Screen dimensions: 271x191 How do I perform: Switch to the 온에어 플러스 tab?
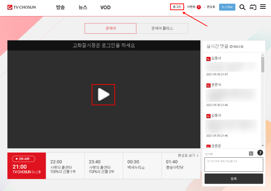tap(162, 28)
